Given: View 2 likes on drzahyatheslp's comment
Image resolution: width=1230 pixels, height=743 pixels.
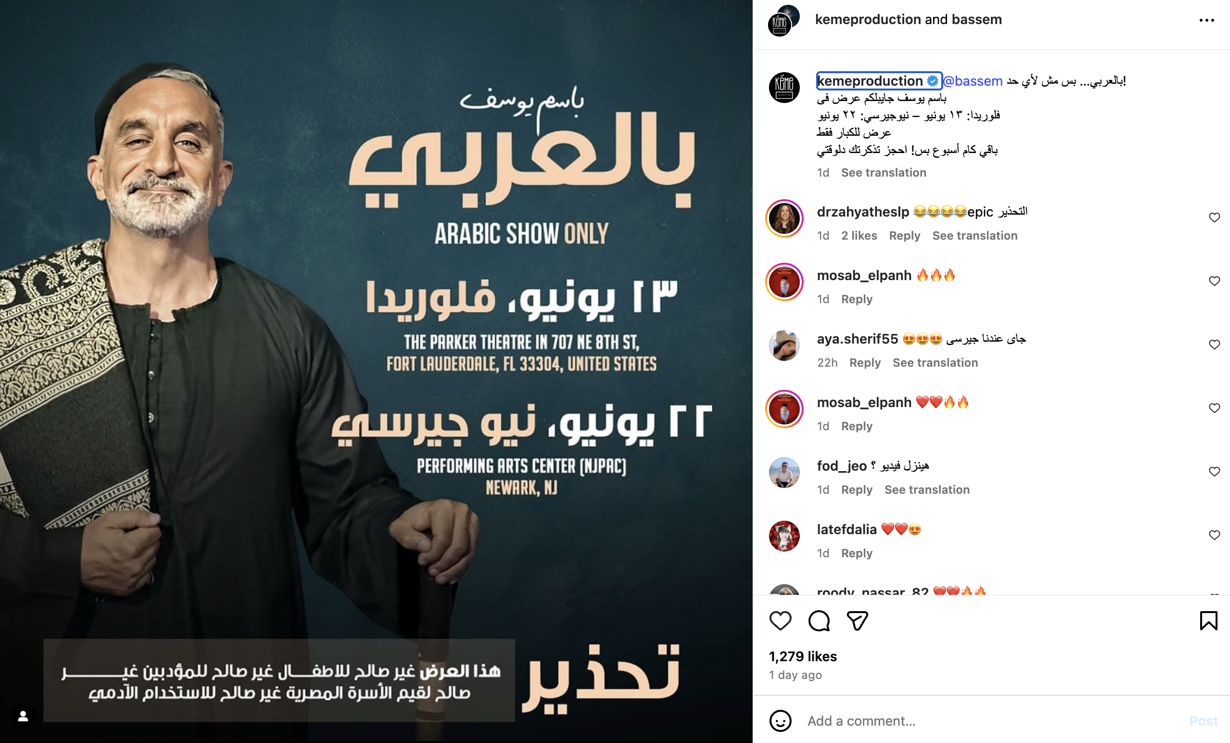Looking at the screenshot, I should tap(859, 236).
